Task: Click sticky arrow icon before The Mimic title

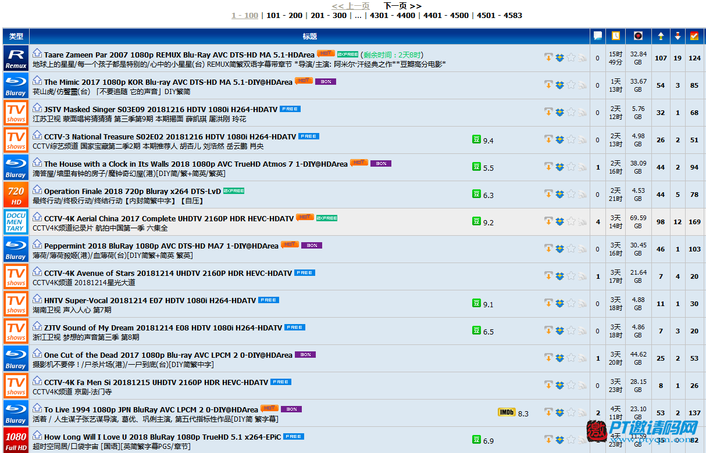Action: click(37, 80)
